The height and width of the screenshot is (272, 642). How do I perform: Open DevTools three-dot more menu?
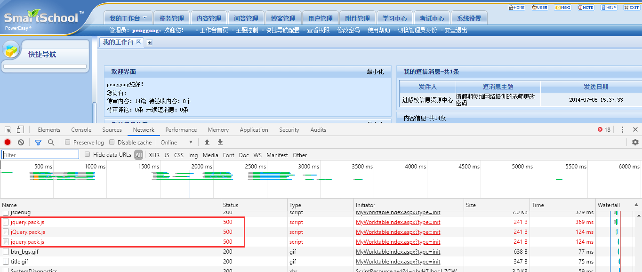622,130
